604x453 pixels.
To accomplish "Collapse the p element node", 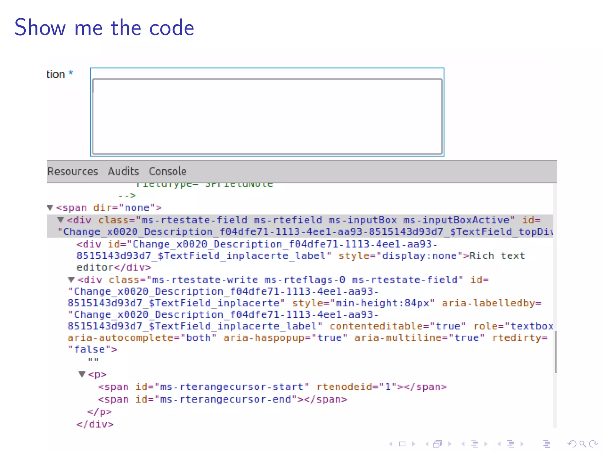I will point(82,374).
